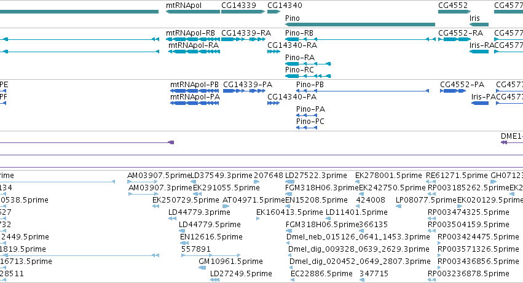Select EST EK291055.5prime
This screenshot has width=523, height=283.
(x=227, y=188)
